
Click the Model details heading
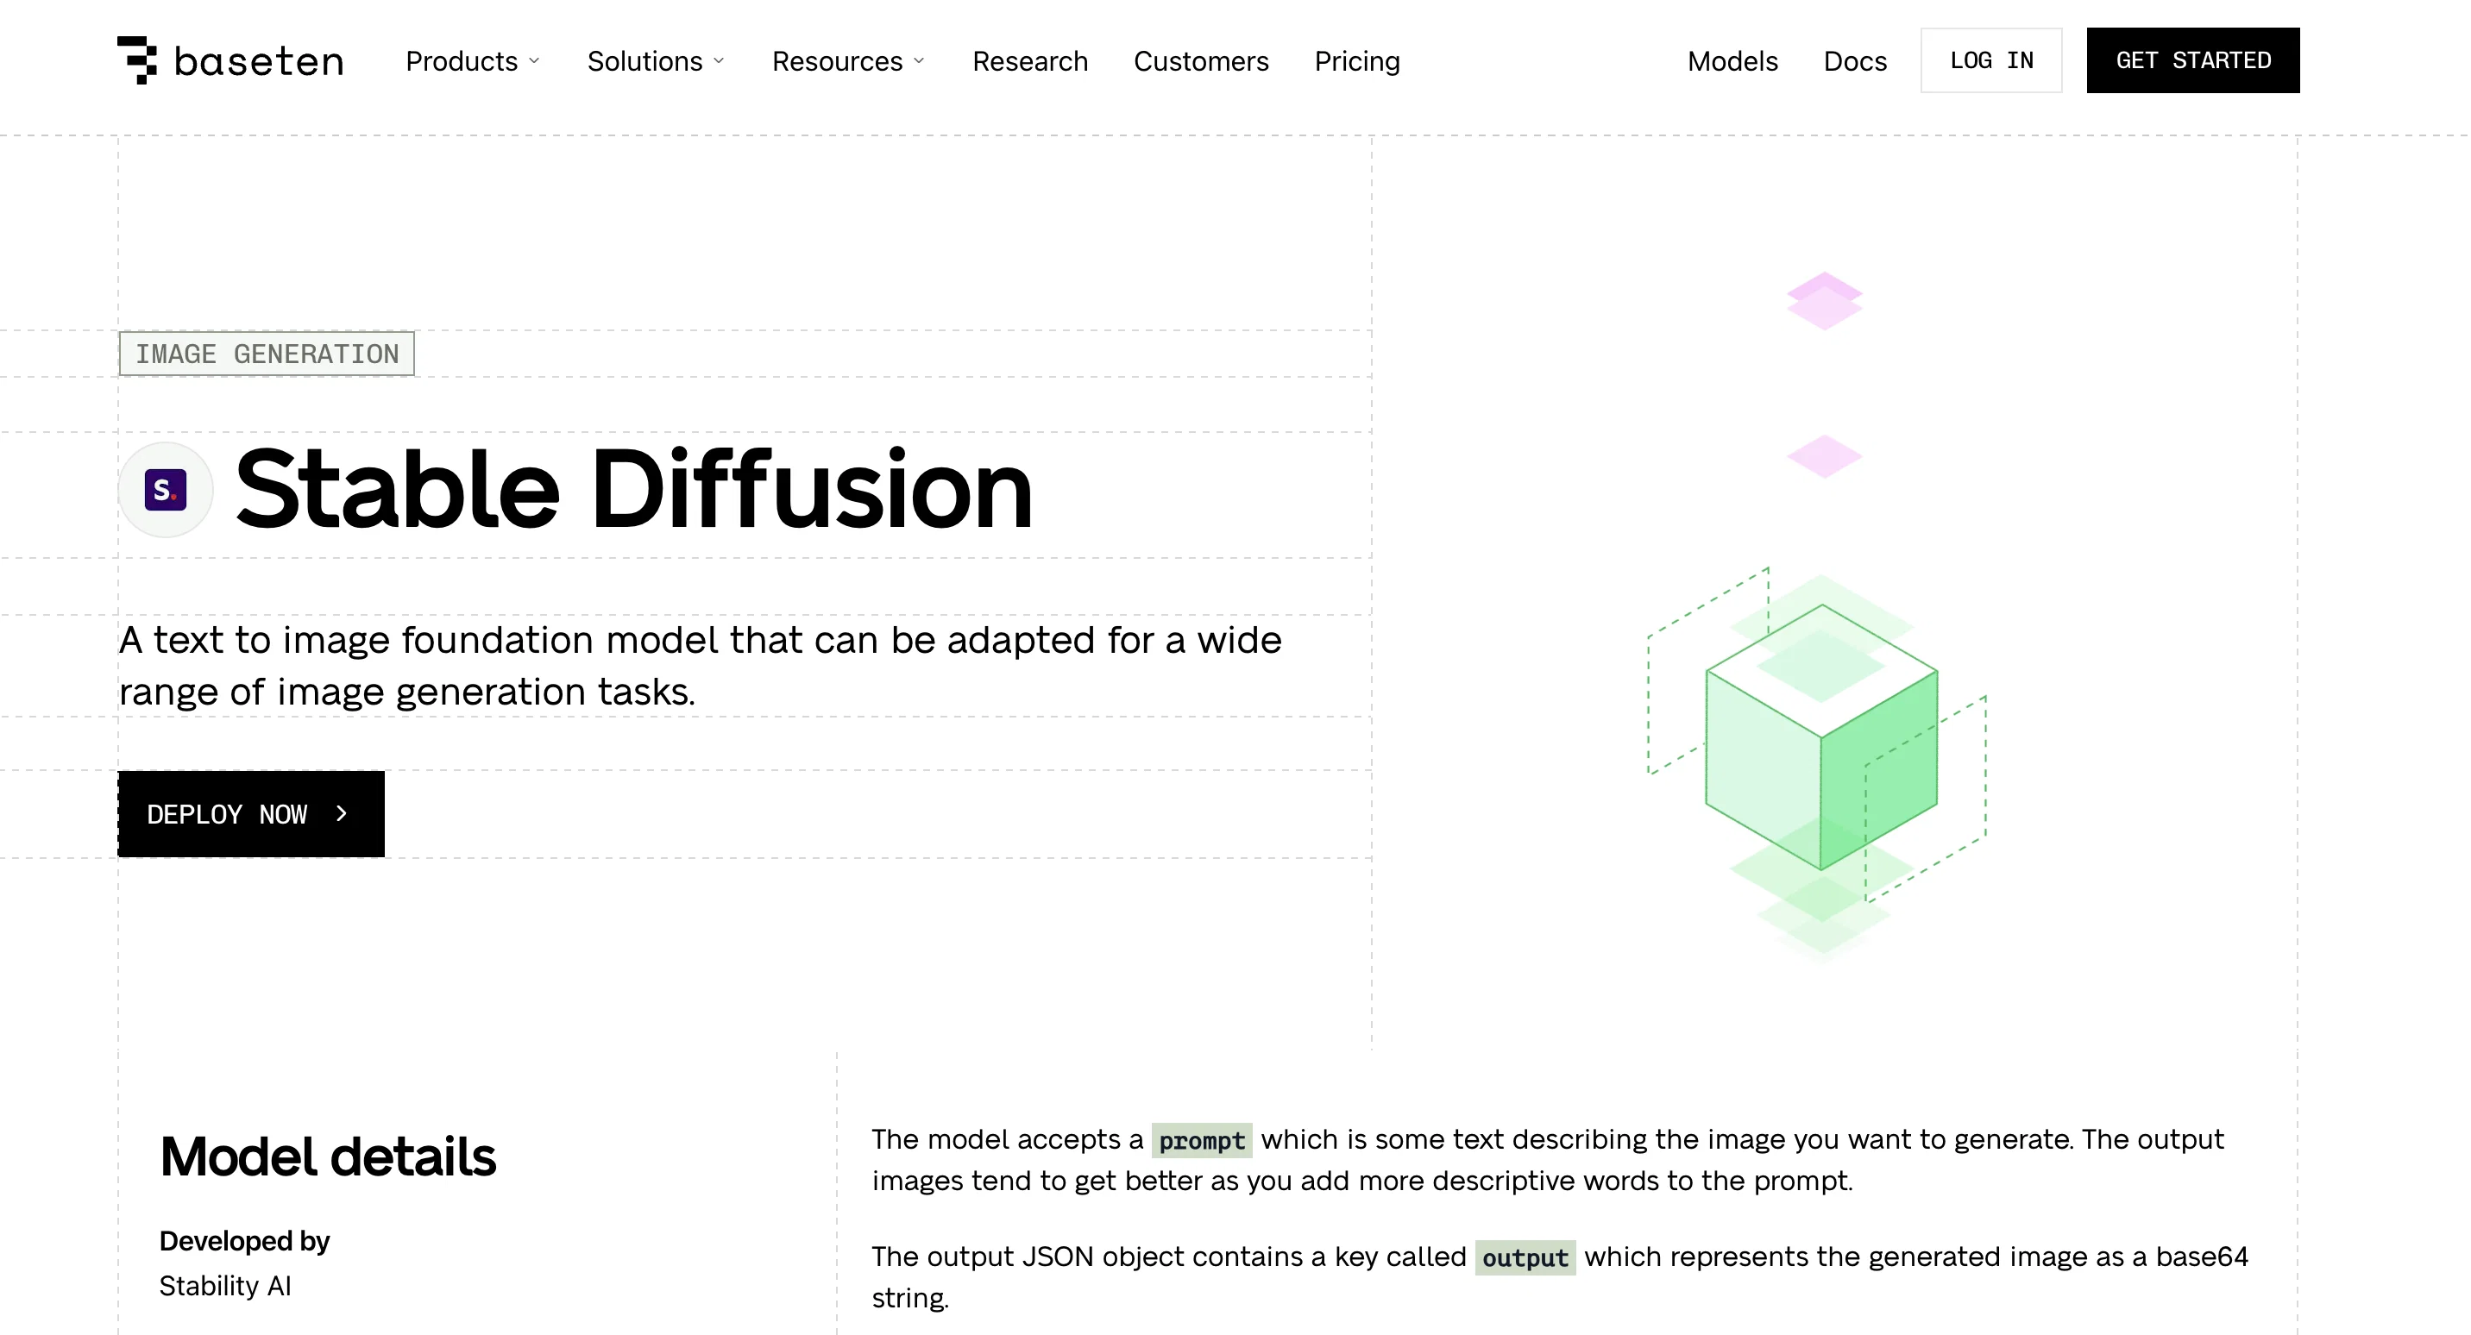(328, 1156)
